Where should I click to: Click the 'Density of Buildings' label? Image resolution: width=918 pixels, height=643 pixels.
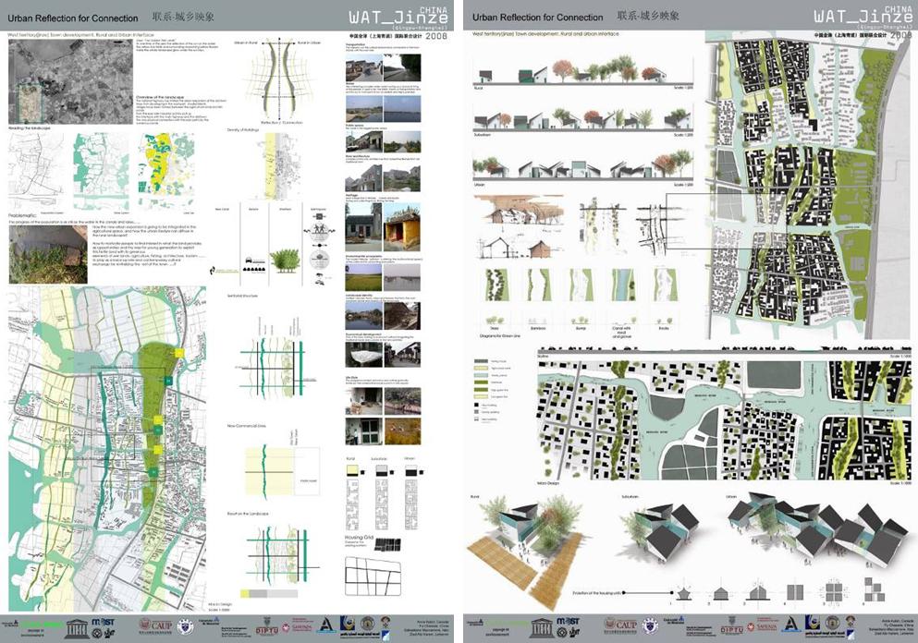241,130
